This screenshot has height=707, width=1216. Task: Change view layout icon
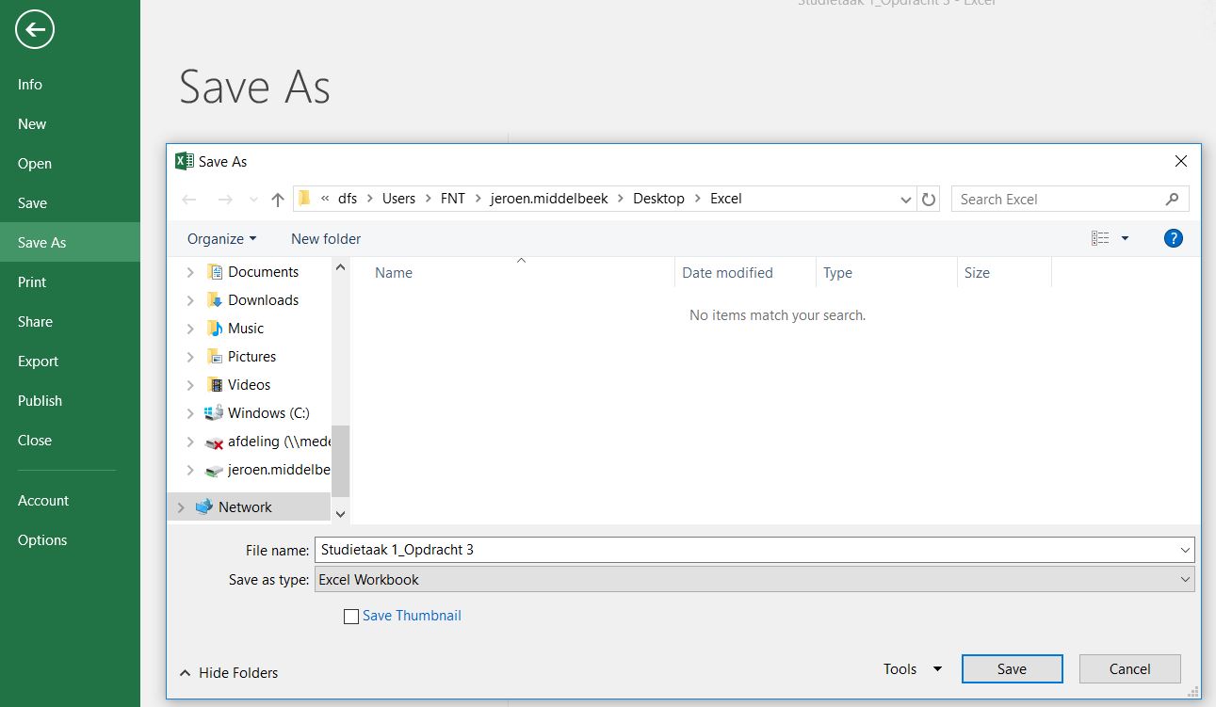[1100, 239]
